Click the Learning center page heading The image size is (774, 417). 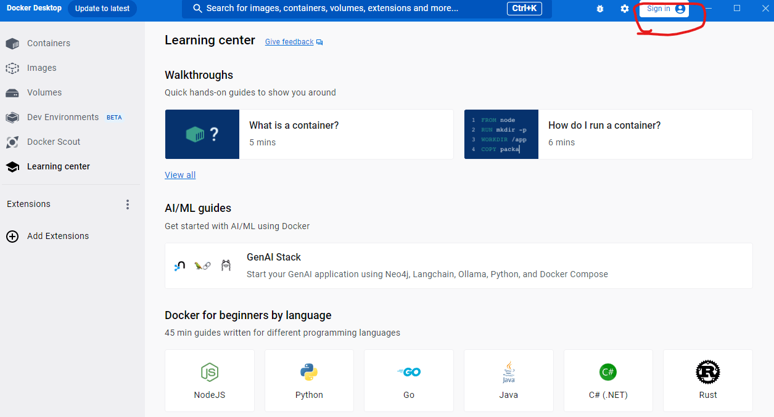[x=210, y=40]
